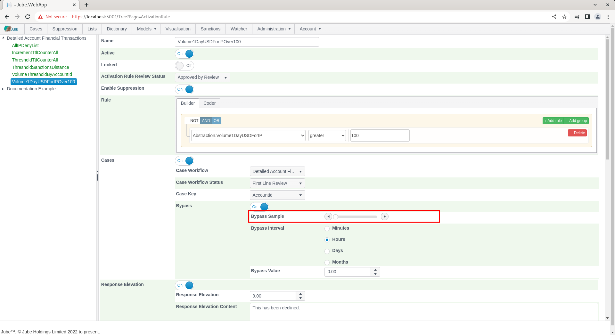Toggle the Active switch
Screen dimensions: 615x335
click(x=184, y=54)
